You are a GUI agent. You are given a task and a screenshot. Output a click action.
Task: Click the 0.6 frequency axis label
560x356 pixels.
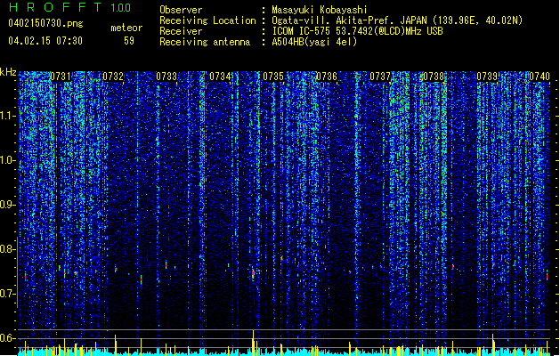8,338
